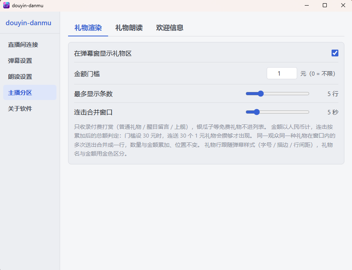Open 直播间连接 in the sidebar
Image resolution: width=352 pixels, height=270 pixels.
[x=30, y=45]
